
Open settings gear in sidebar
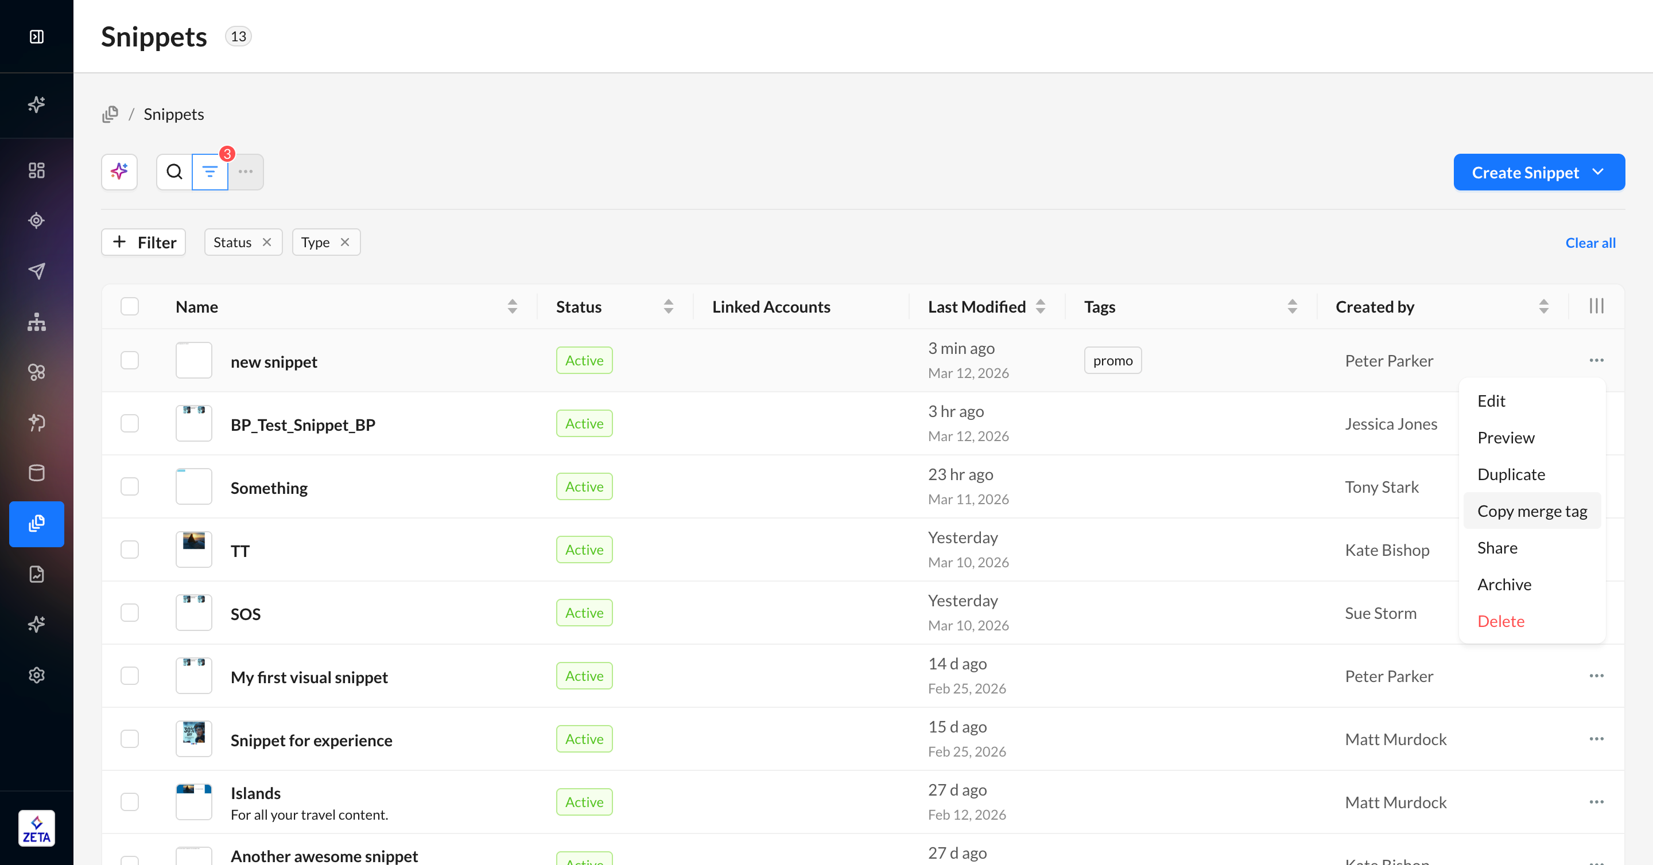[x=37, y=675]
